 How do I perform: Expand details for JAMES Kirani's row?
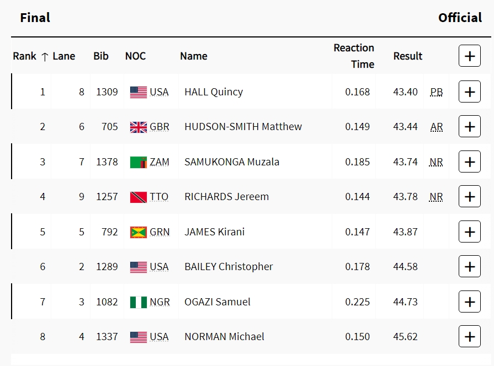[469, 232]
